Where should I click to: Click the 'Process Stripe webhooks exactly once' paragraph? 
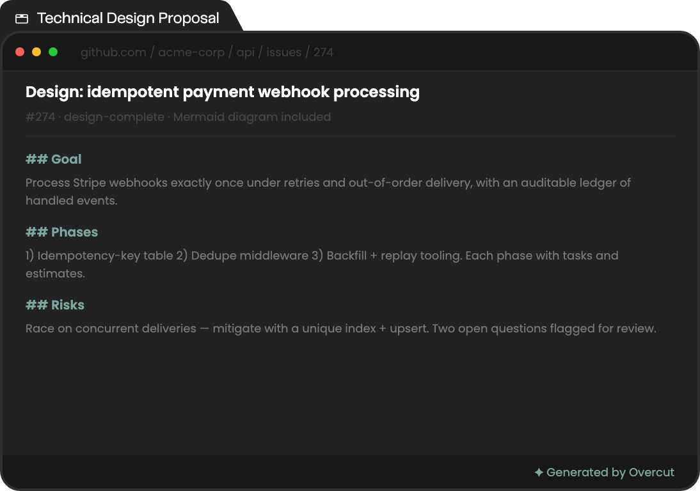[x=328, y=191]
